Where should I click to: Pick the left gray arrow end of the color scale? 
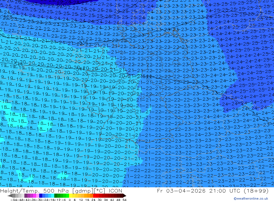[10, 196]
